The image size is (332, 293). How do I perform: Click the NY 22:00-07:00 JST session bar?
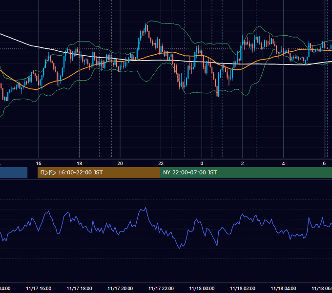point(246,172)
